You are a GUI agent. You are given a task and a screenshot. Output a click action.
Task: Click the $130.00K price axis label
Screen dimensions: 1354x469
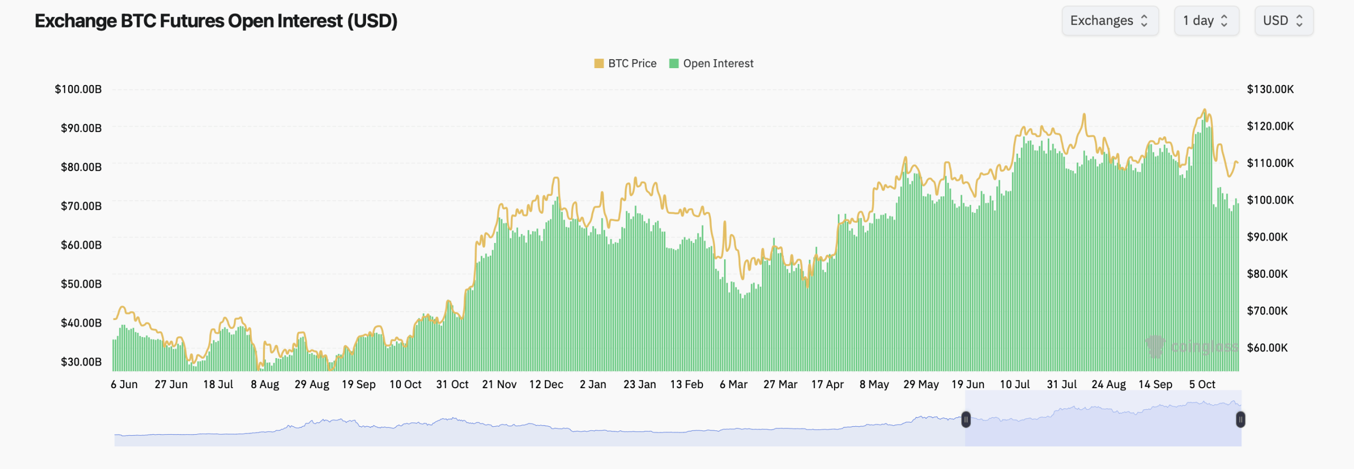tap(1270, 89)
